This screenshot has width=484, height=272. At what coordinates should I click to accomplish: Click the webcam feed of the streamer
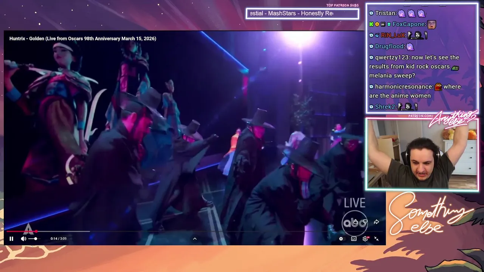(422, 154)
